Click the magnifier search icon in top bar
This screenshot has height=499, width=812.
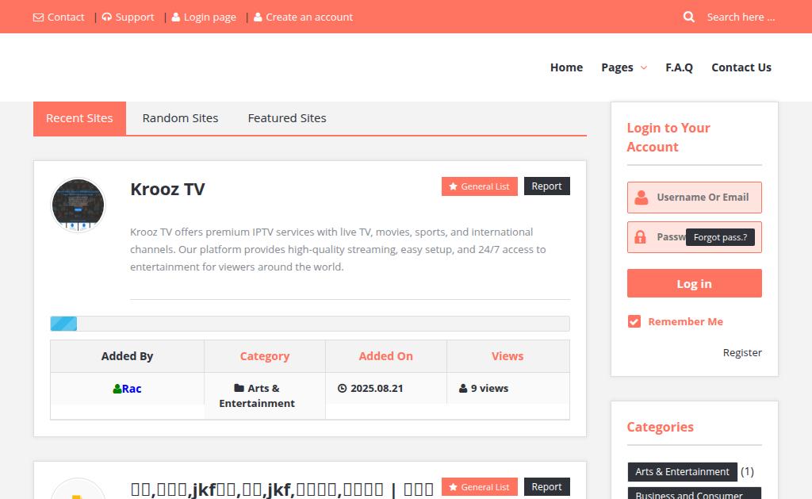tap(689, 17)
